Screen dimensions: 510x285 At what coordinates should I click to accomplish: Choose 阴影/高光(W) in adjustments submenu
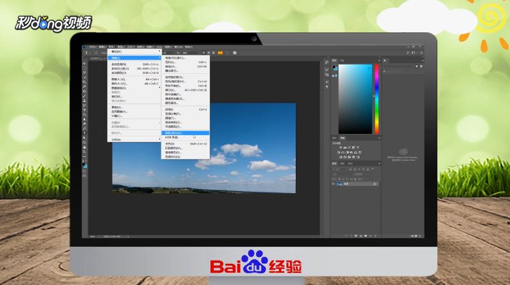pos(185,133)
